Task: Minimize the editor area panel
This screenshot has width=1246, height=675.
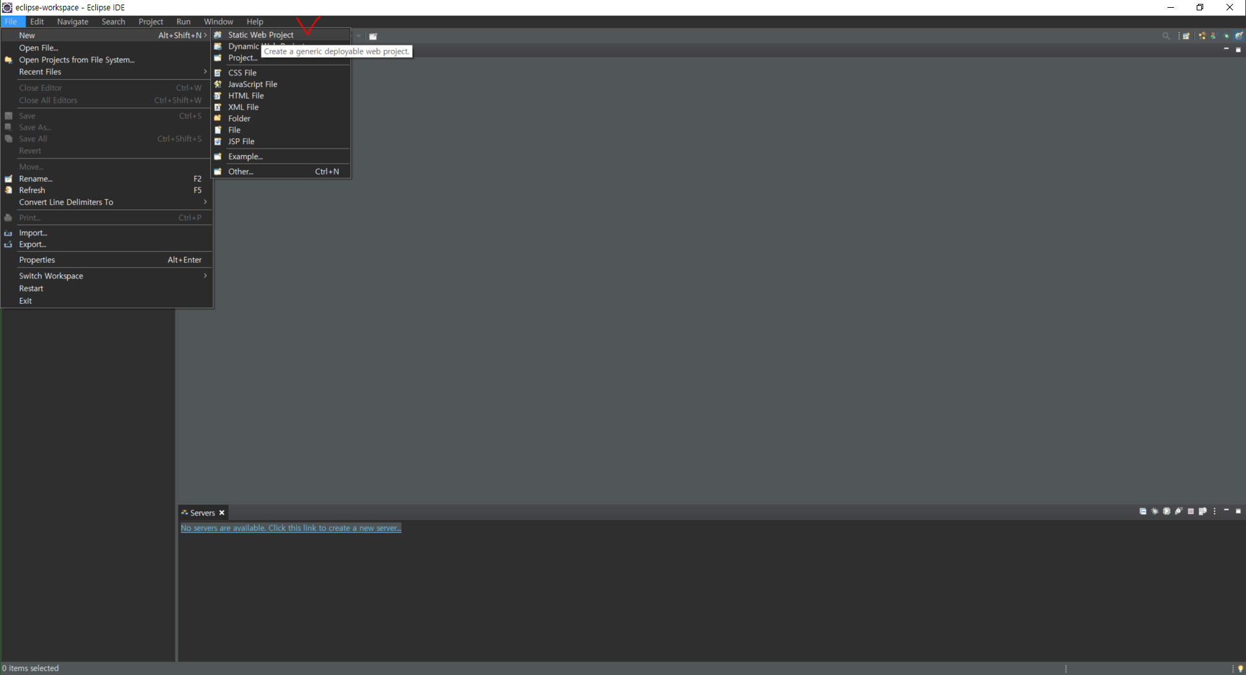Action: [1227, 49]
